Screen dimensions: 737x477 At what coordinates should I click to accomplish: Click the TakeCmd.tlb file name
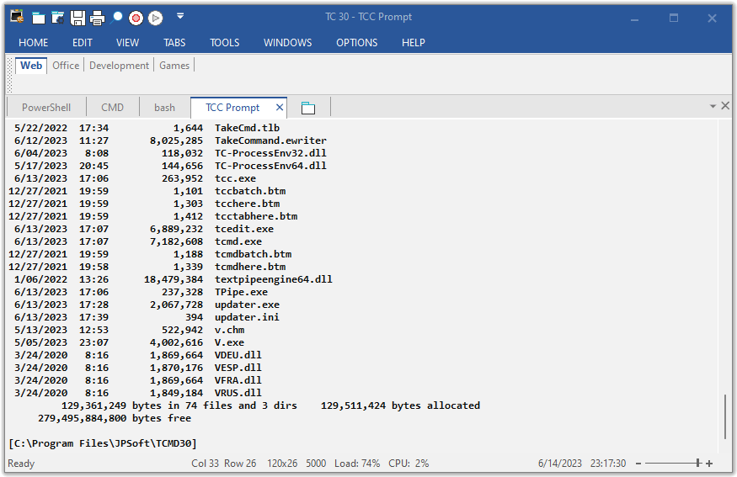pos(248,128)
